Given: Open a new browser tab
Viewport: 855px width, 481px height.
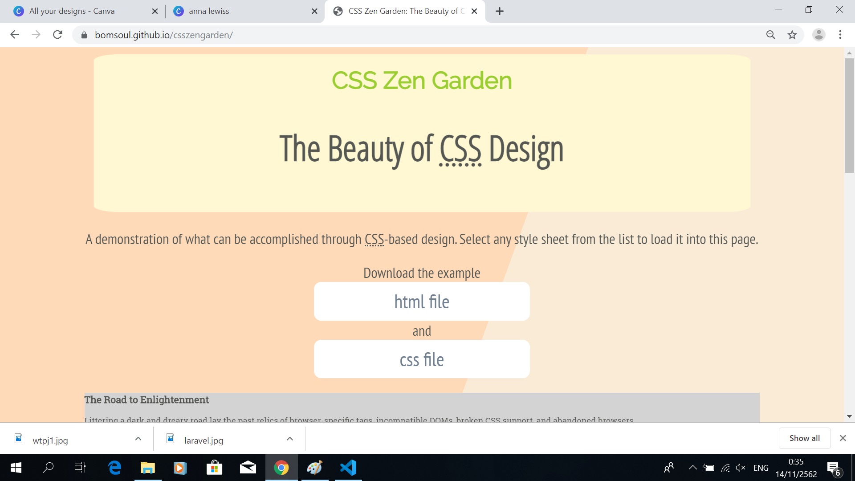Looking at the screenshot, I should [x=500, y=11].
